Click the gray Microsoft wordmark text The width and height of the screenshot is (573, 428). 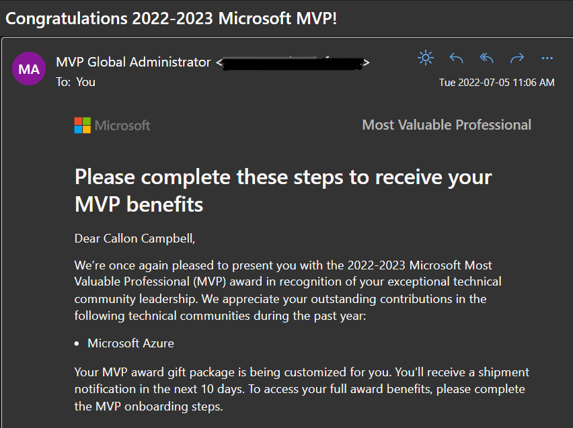pyautogui.click(x=122, y=126)
